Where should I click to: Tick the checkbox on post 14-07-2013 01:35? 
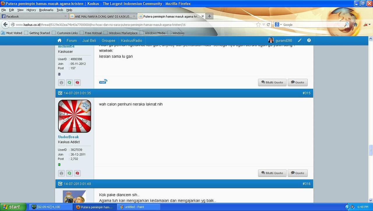pyautogui.click(x=60, y=93)
